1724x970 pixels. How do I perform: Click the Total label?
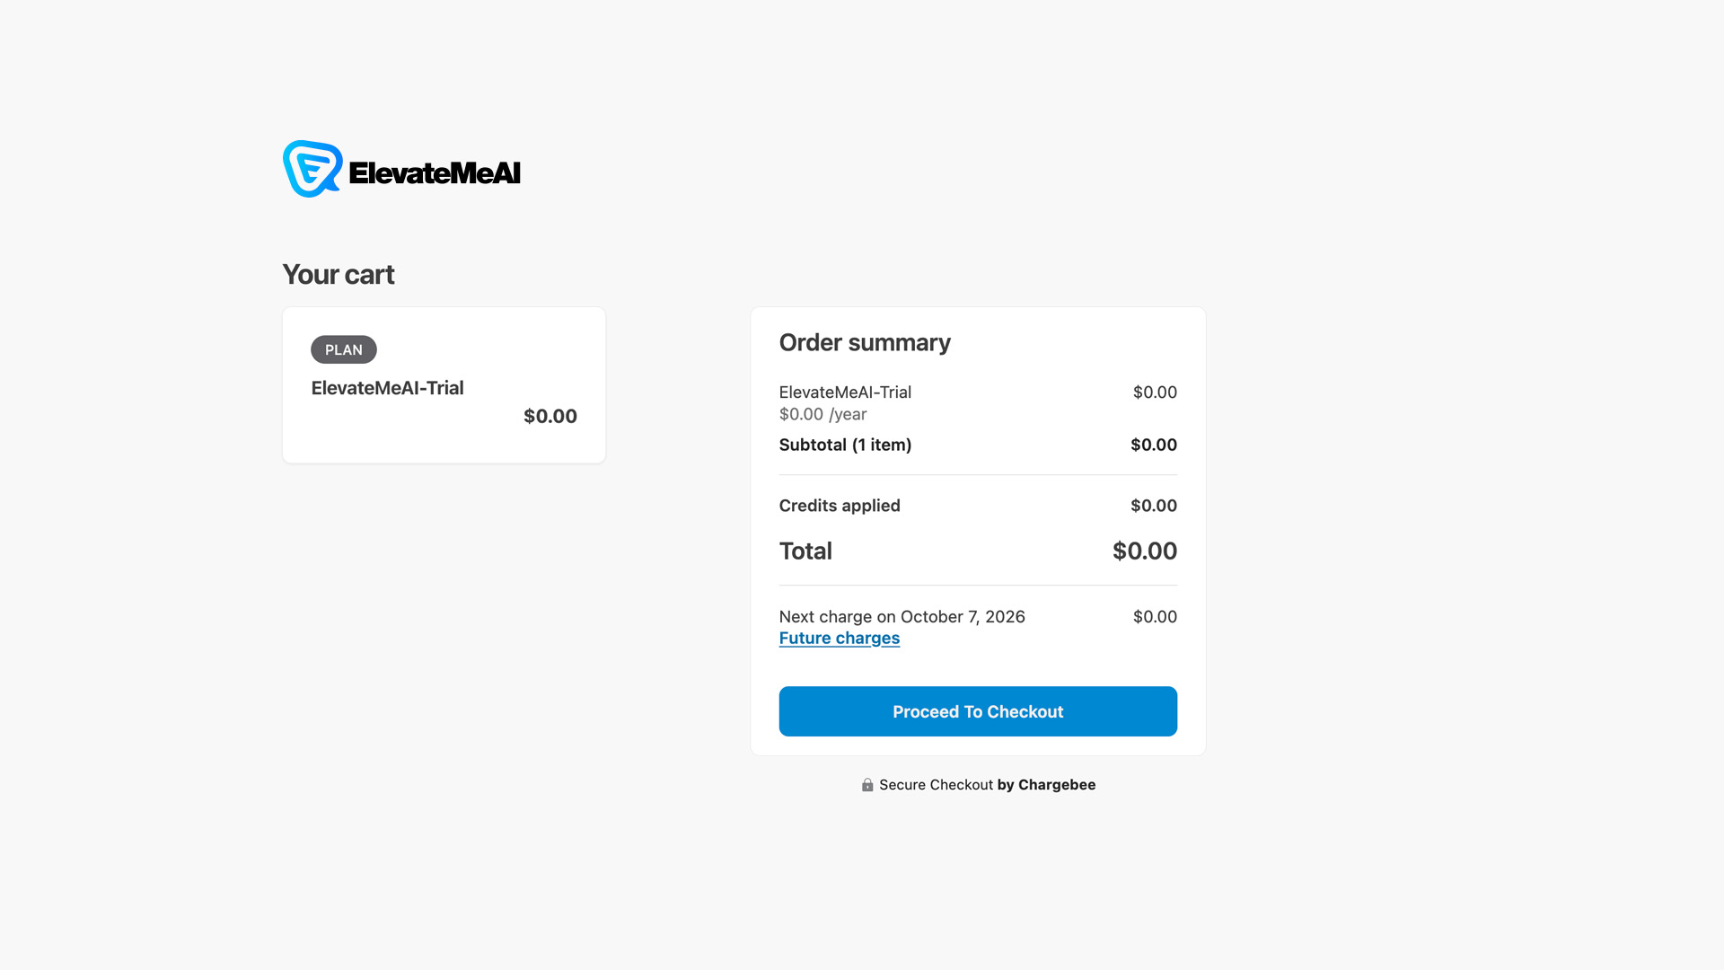pos(805,551)
